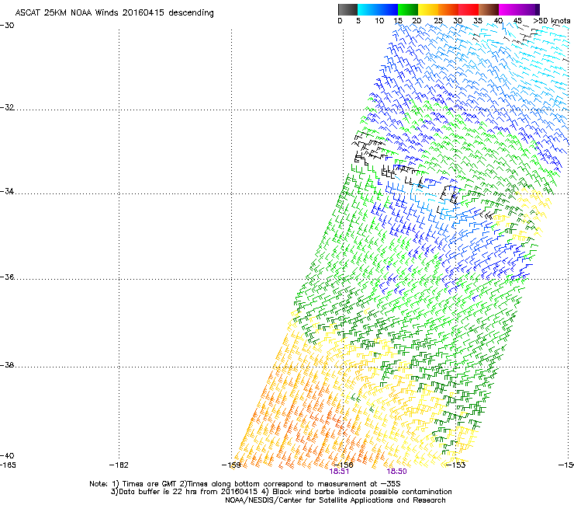Click the latitude label '-34'
This screenshot has width=574, height=505.
[x=7, y=191]
